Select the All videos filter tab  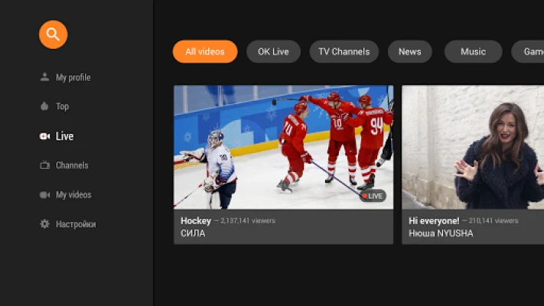(x=205, y=52)
